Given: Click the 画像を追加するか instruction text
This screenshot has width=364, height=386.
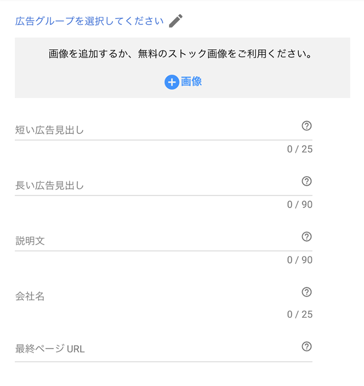Looking at the screenshot, I should click(x=180, y=54).
